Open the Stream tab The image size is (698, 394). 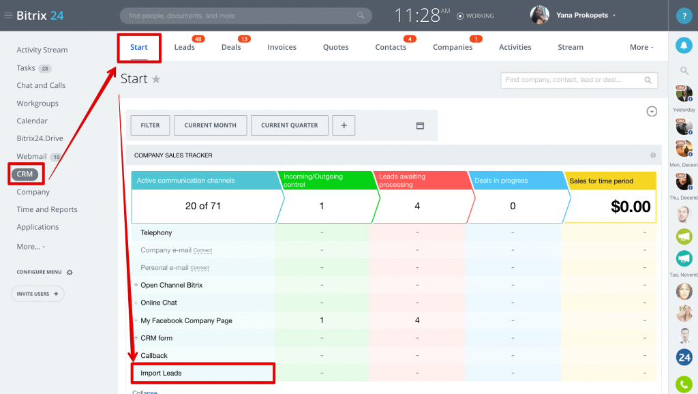point(571,47)
